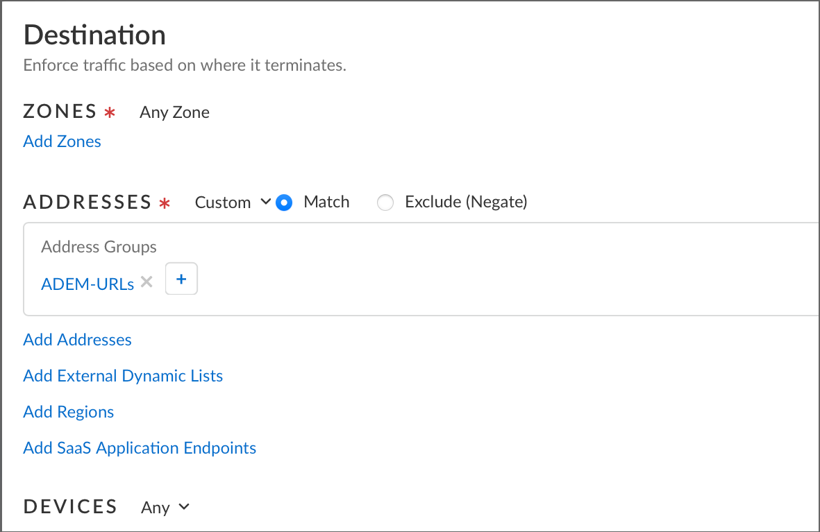The height and width of the screenshot is (532, 820).
Task: Choose the Add Regions link
Action: (68, 412)
